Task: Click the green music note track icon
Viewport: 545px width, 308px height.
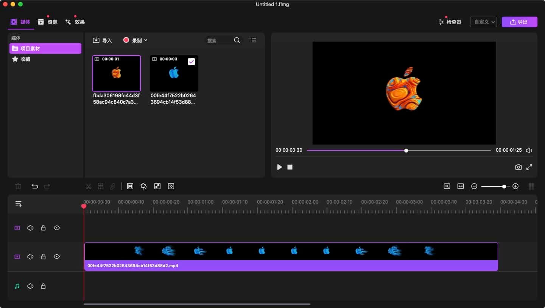Action: click(x=17, y=286)
